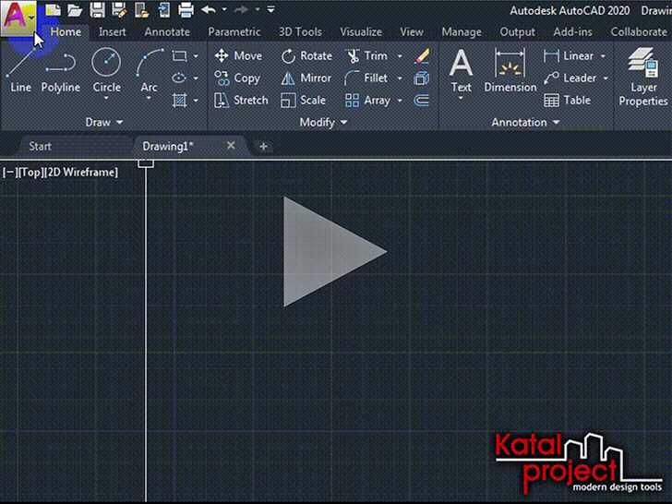Open Rectangle flyout dropdown arrow

(x=196, y=56)
